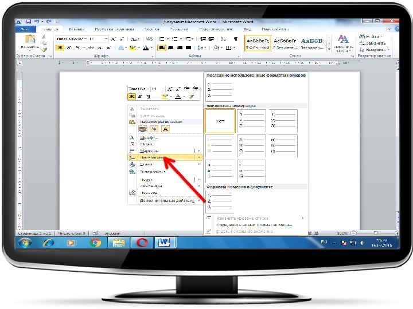Open Chrome from taskbar
The width and height of the screenshot is (413, 309).
pyautogui.click(x=95, y=243)
